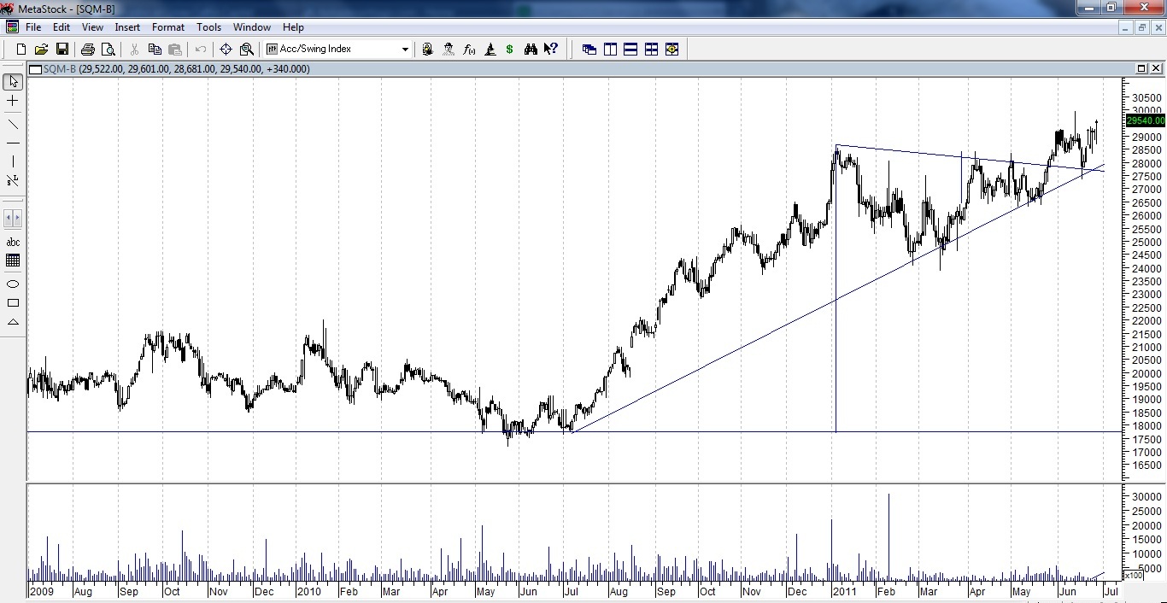Expand the Acc/Swing Index indicator dropdown
The height and width of the screenshot is (603, 1167).
click(405, 50)
